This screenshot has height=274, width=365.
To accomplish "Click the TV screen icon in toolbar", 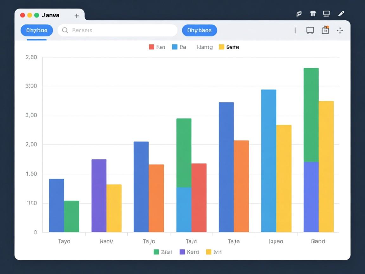I will click(310, 30).
